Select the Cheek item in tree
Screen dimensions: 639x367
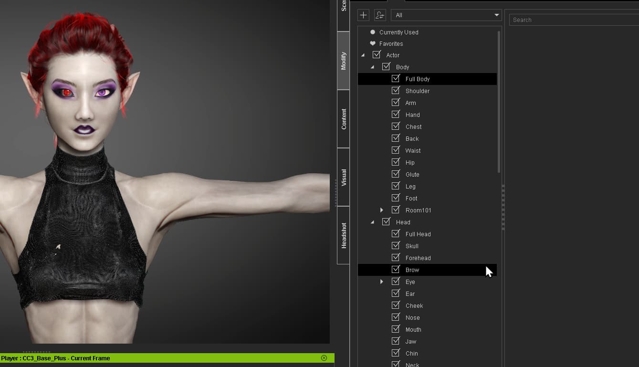[414, 305]
